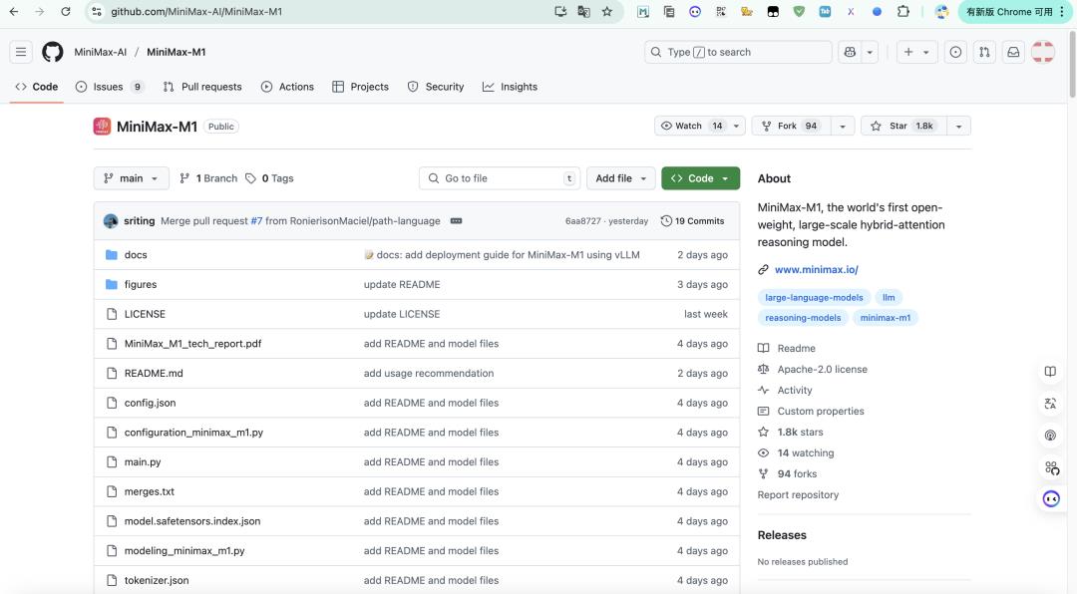The width and height of the screenshot is (1077, 594).
Task: View the 0 Tags list
Action: click(270, 178)
